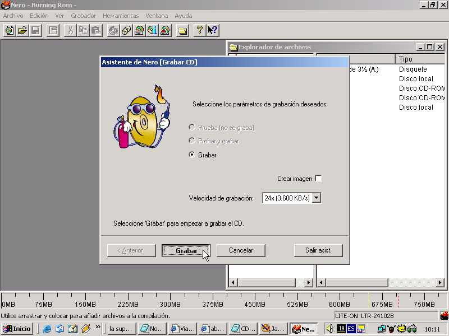449x336 pixels.
Task: Click the New Compilation toolbar icon
Action: point(9,30)
